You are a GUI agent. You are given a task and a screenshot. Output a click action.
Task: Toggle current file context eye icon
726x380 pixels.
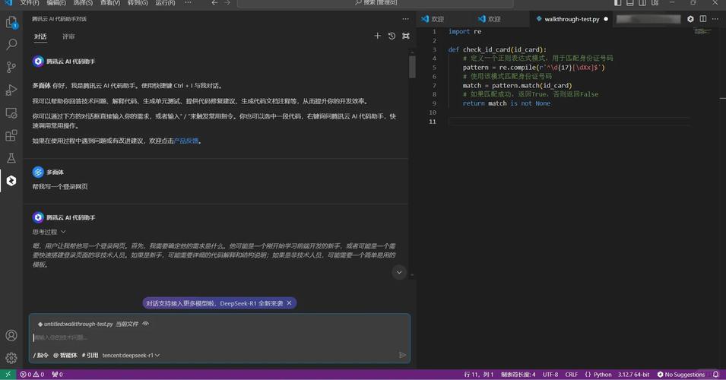click(x=146, y=324)
